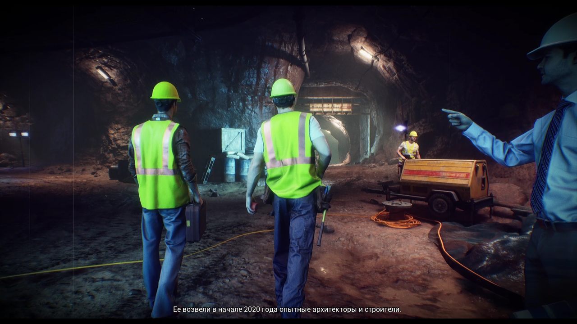The height and width of the screenshot is (324, 577).
Task: Click the Russian subtitle text at the bottom
Action: (287, 310)
